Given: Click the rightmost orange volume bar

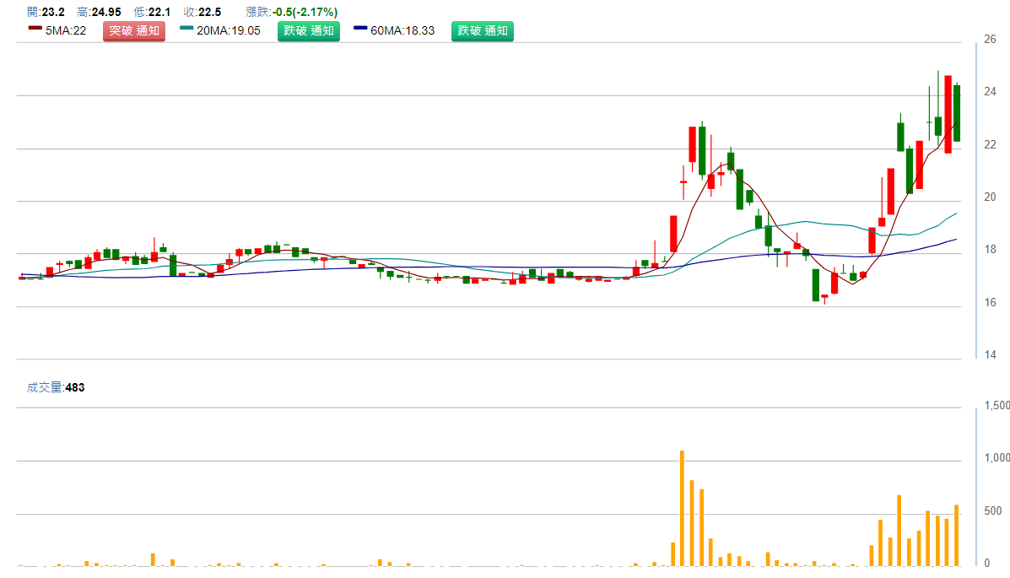Looking at the screenshot, I should (957, 535).
